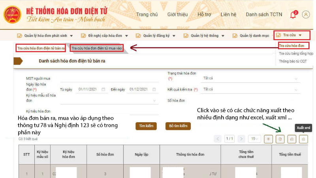This screenshot has width=316, height=178.
Task: Open the page size 15 dropdown
Action: [254, 139]
